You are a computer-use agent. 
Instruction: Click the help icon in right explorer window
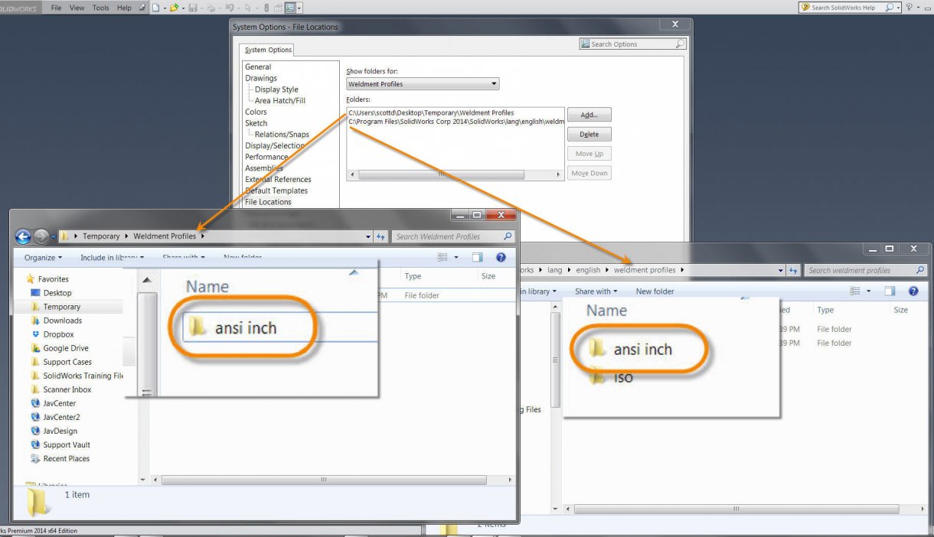[913, 291]
